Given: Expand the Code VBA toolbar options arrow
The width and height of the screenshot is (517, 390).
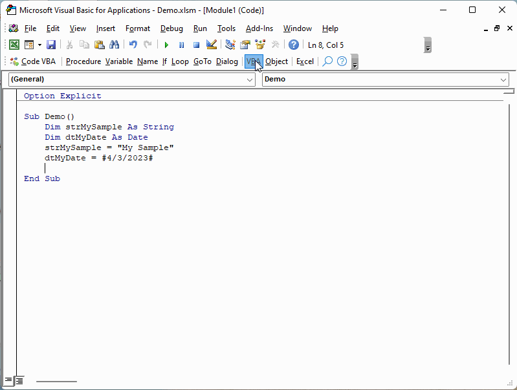Looking at the screenshot, I should [x=355, y=61].
